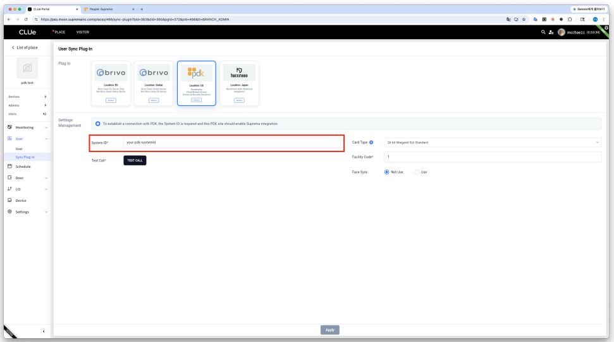This screenshot has width=614, height=342.
Task: Click the Schedule calendar icon
Action: [9, 166]
